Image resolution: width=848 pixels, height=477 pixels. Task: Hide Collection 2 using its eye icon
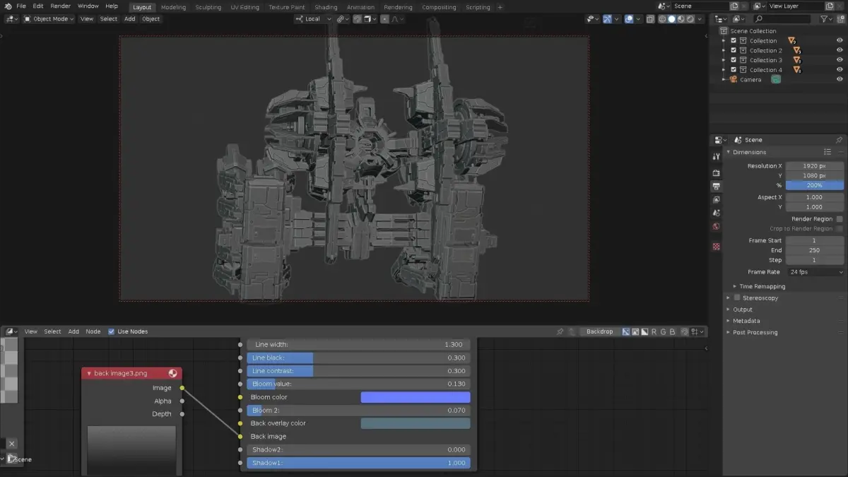840,51
